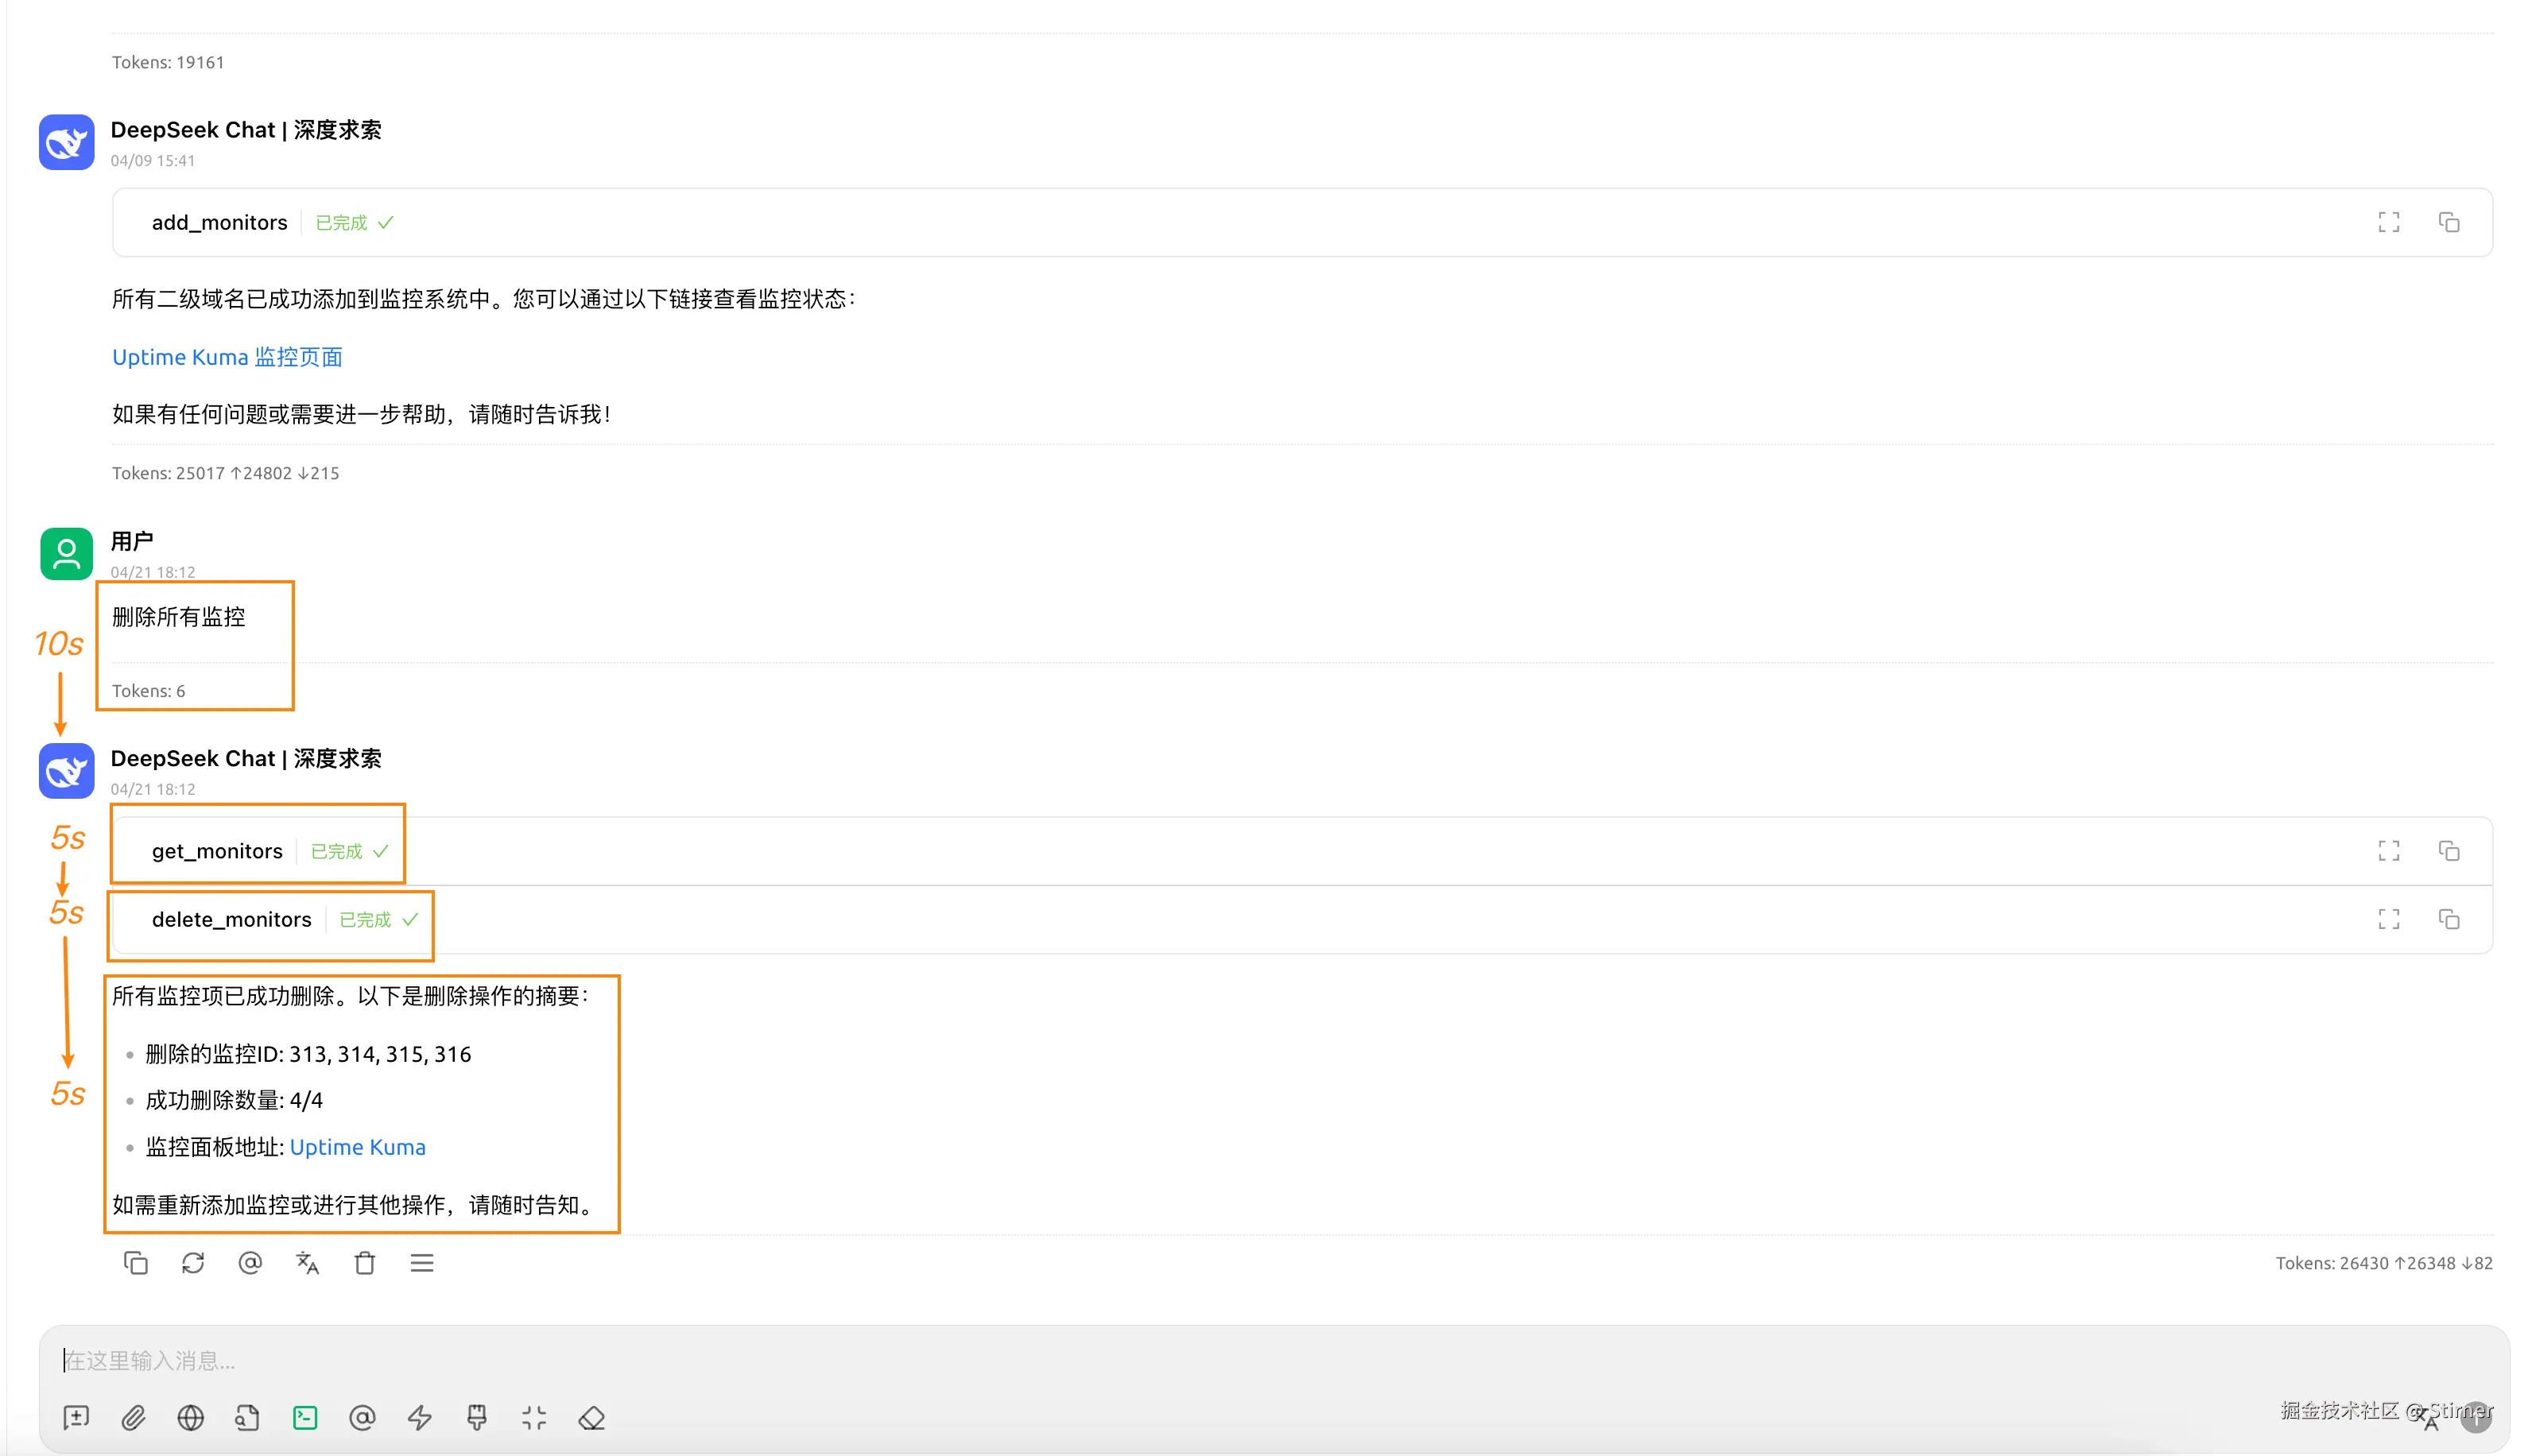Expand the get_monitors tool call row
Viewport: 2528px width, 1456px height.
pos(217,851)
